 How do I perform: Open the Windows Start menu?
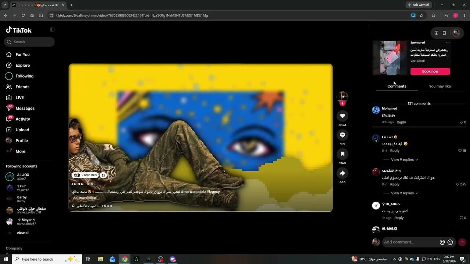[6, 259]
